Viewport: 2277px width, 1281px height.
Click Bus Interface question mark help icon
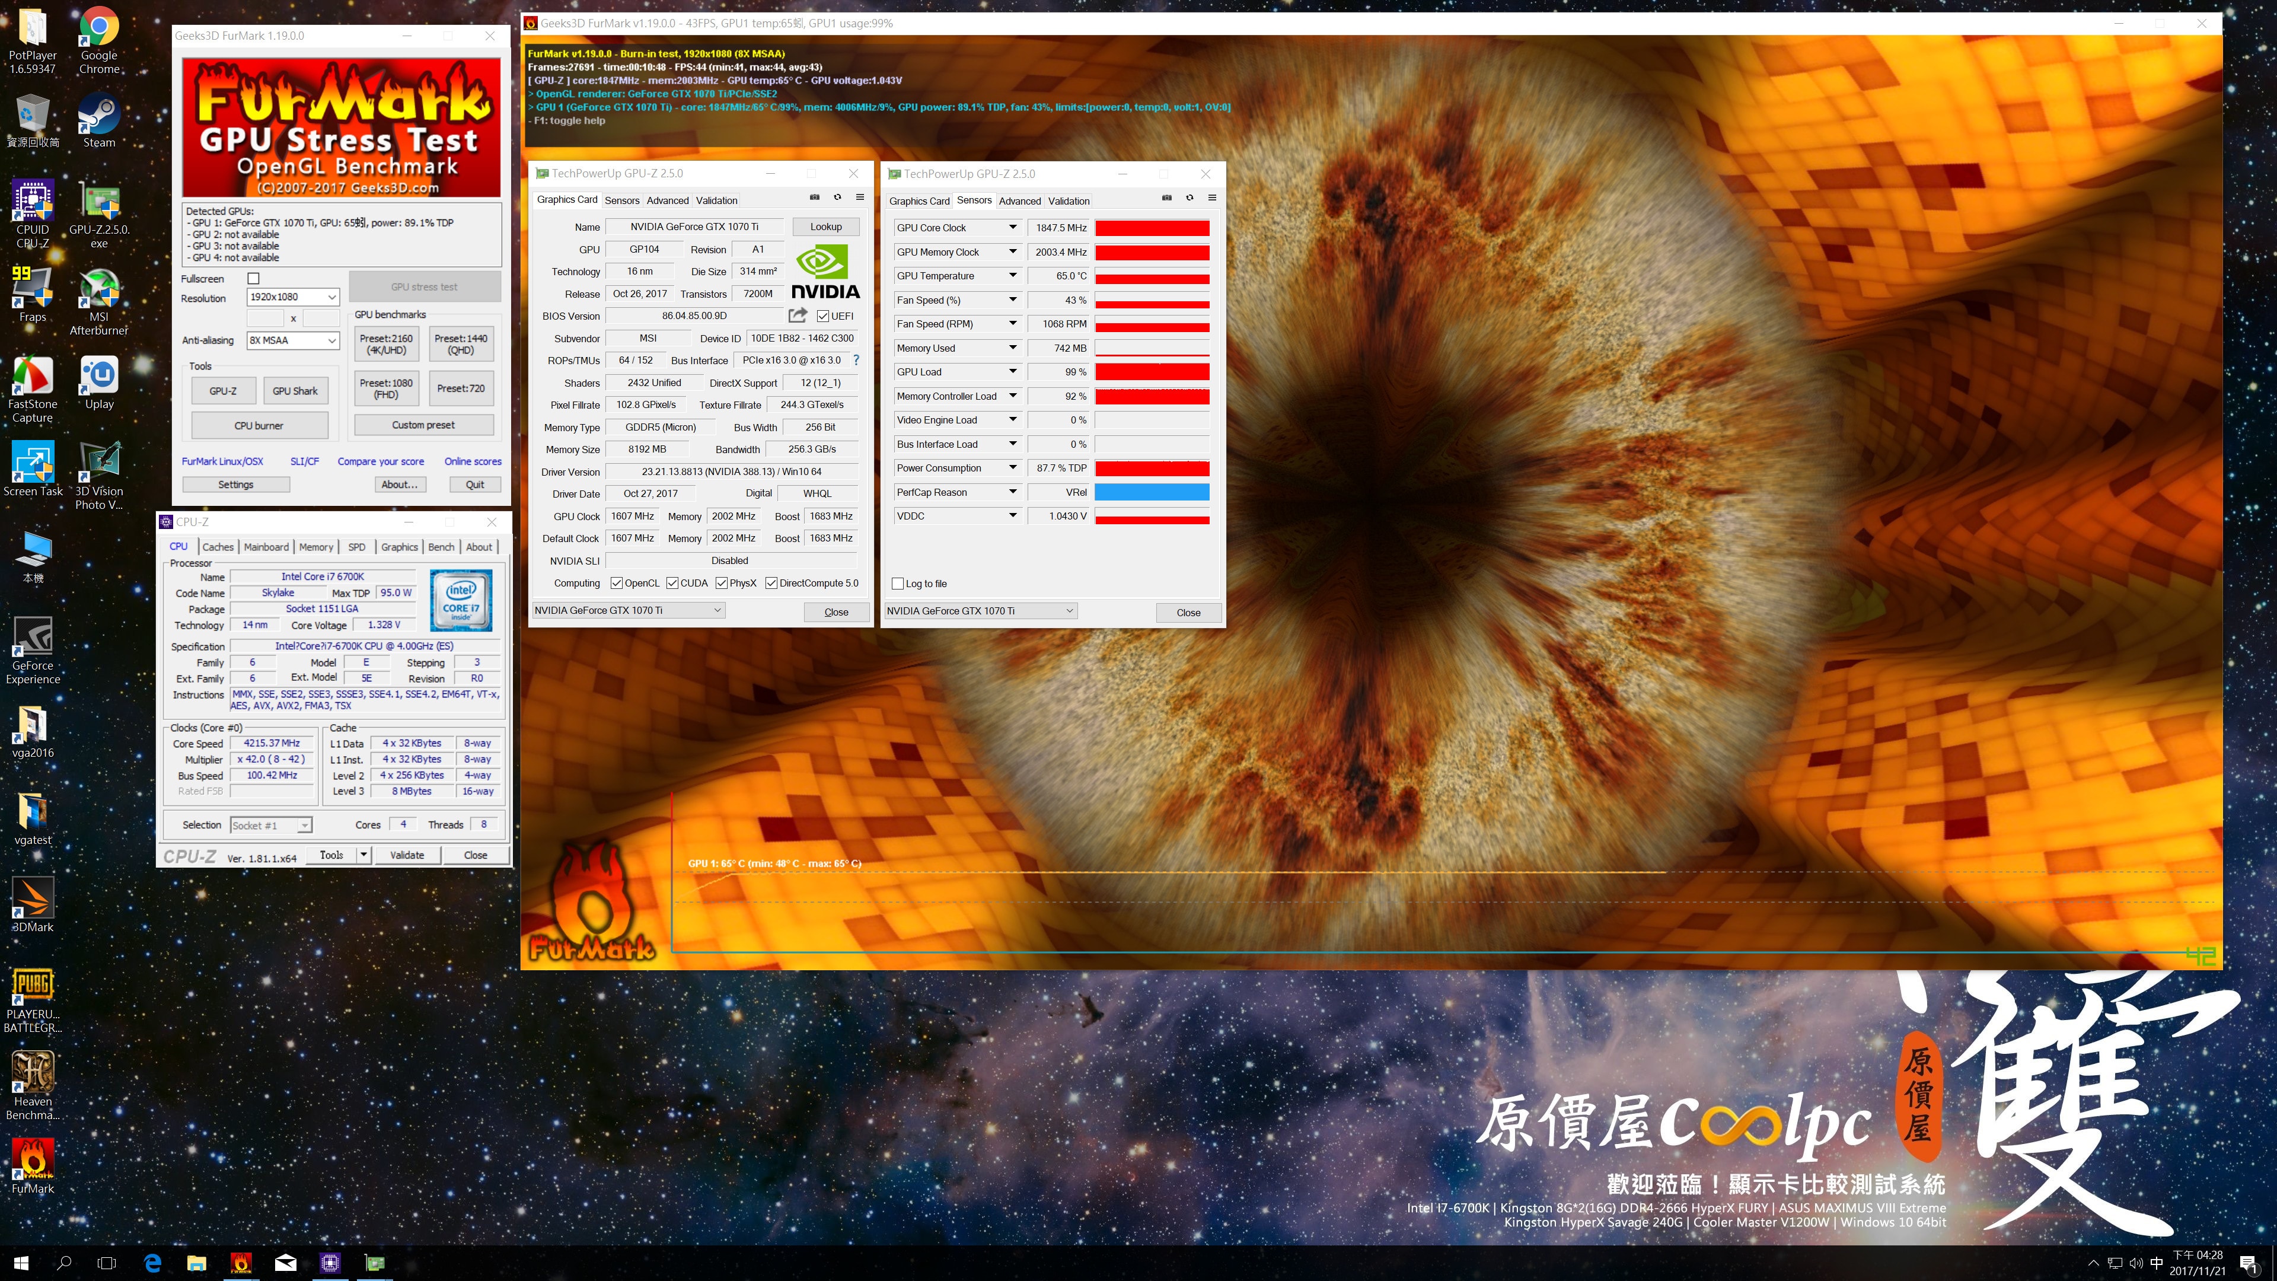[856, 360]
